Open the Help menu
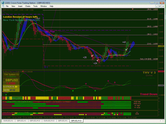The height and width of the screenshot is (124, 166). [52, 6]
